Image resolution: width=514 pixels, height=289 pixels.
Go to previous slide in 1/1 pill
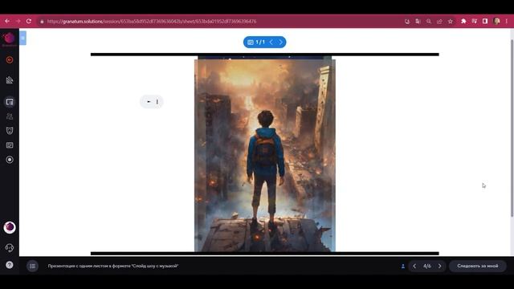click(x=271, y=43)
